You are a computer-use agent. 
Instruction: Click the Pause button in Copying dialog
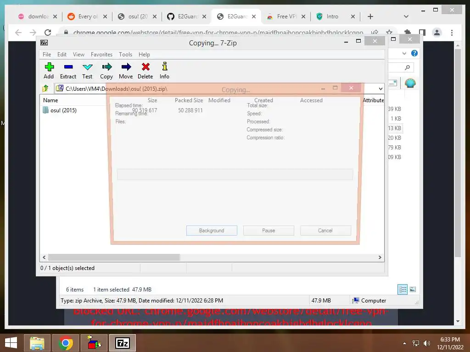coord(269,231)
